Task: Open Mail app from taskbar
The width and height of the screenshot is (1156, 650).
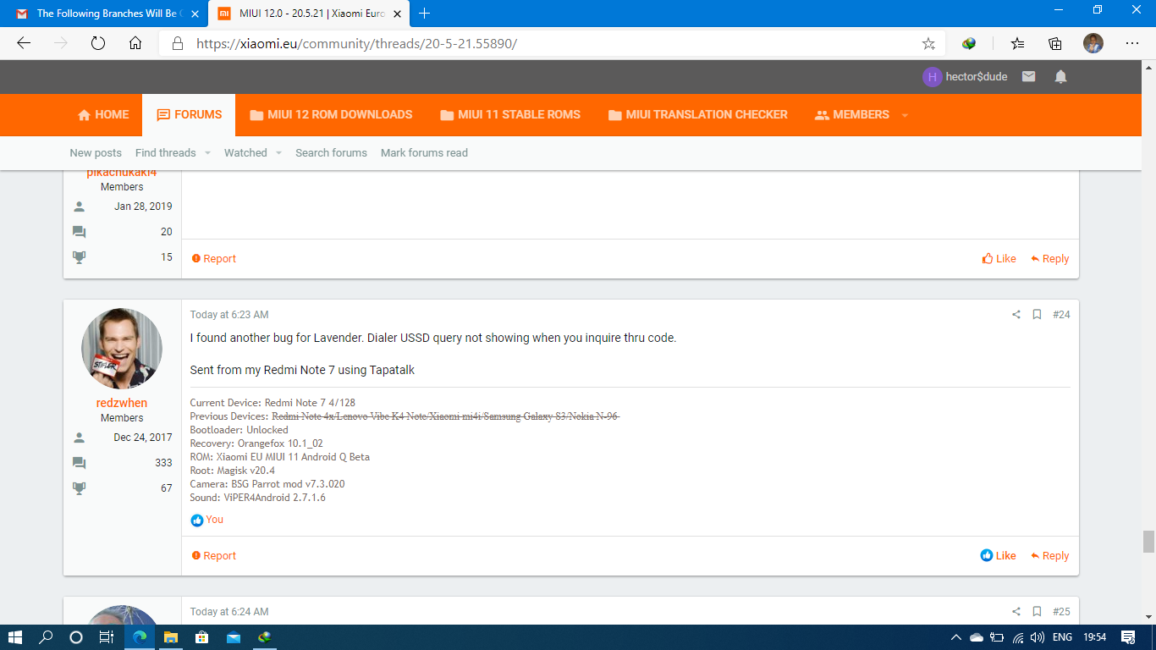Action: pos(233,637)
